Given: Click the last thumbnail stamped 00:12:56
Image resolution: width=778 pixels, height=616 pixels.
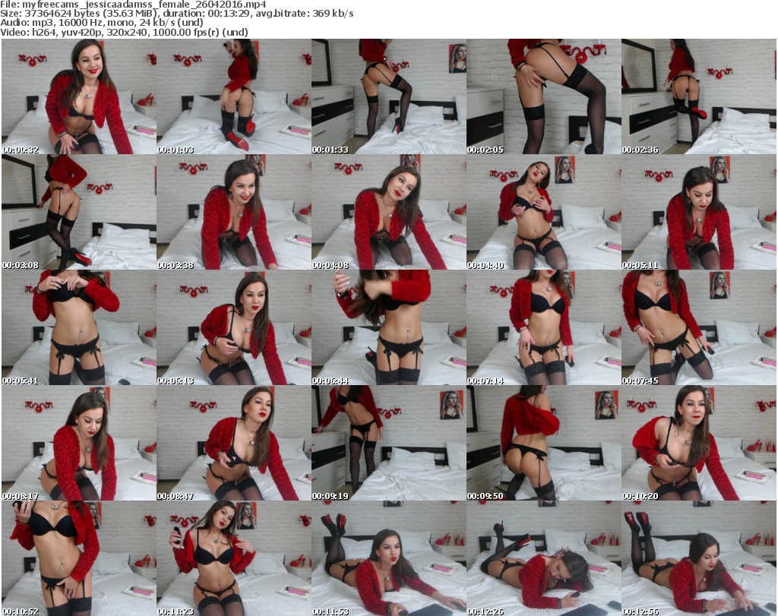Looking at the screenshot, I should pyautogui.click(x=699, y=558).
